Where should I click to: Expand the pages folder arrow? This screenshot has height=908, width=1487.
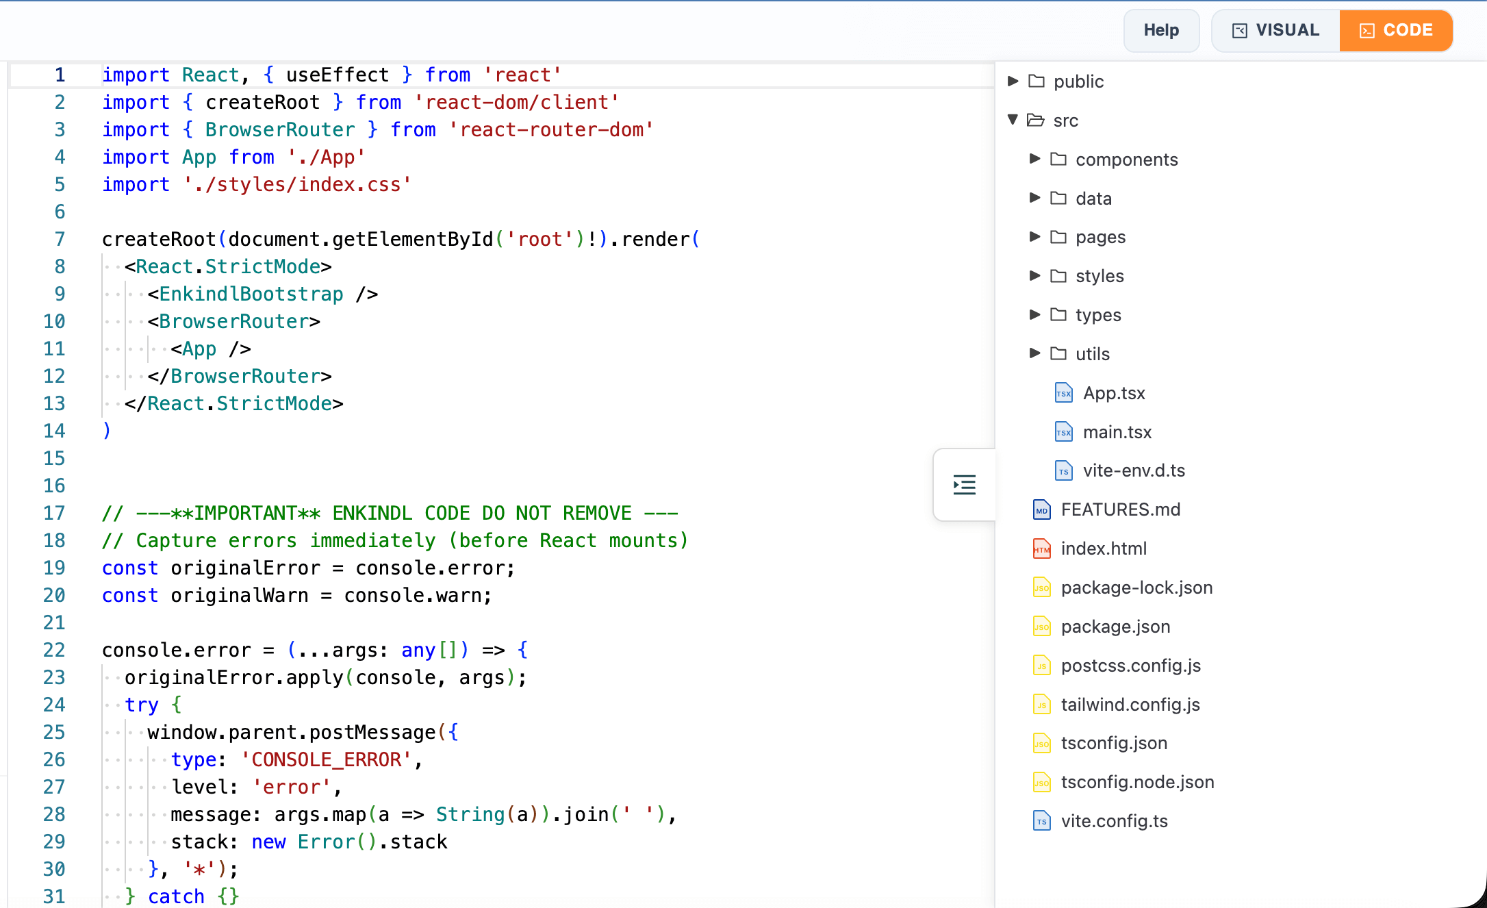click(x=1035, y=237)
